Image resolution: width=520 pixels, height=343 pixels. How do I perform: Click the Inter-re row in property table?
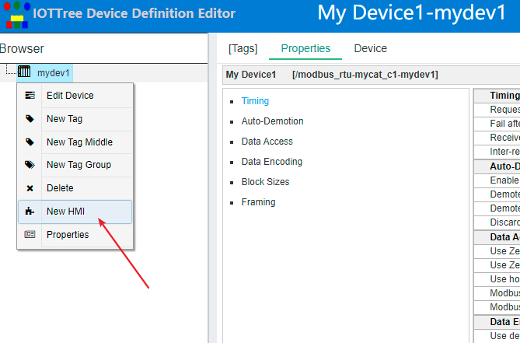click(497, 152)
